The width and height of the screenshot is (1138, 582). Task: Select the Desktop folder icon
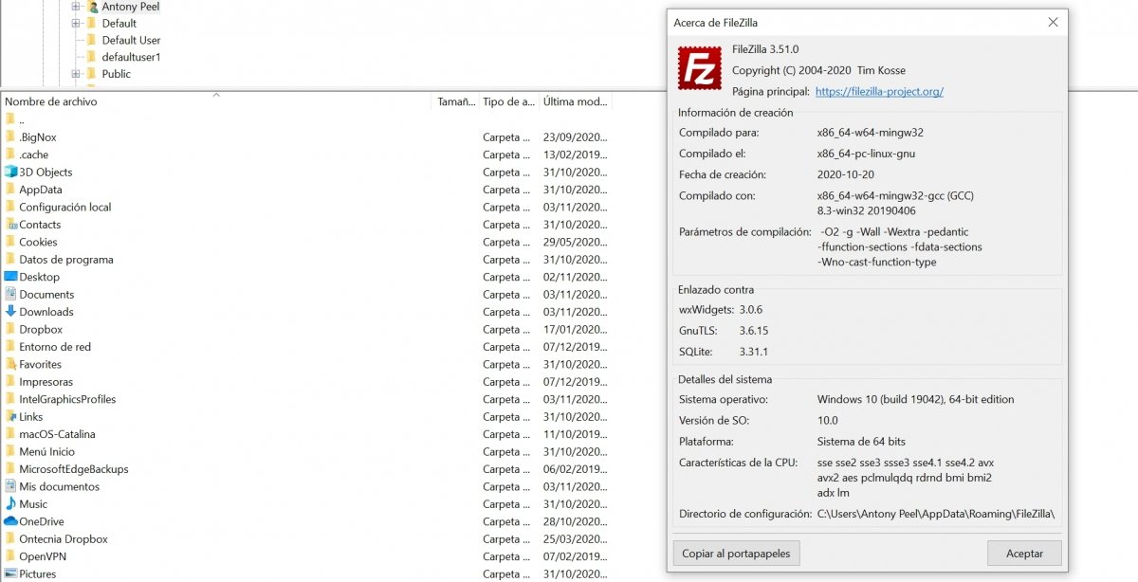10,277
